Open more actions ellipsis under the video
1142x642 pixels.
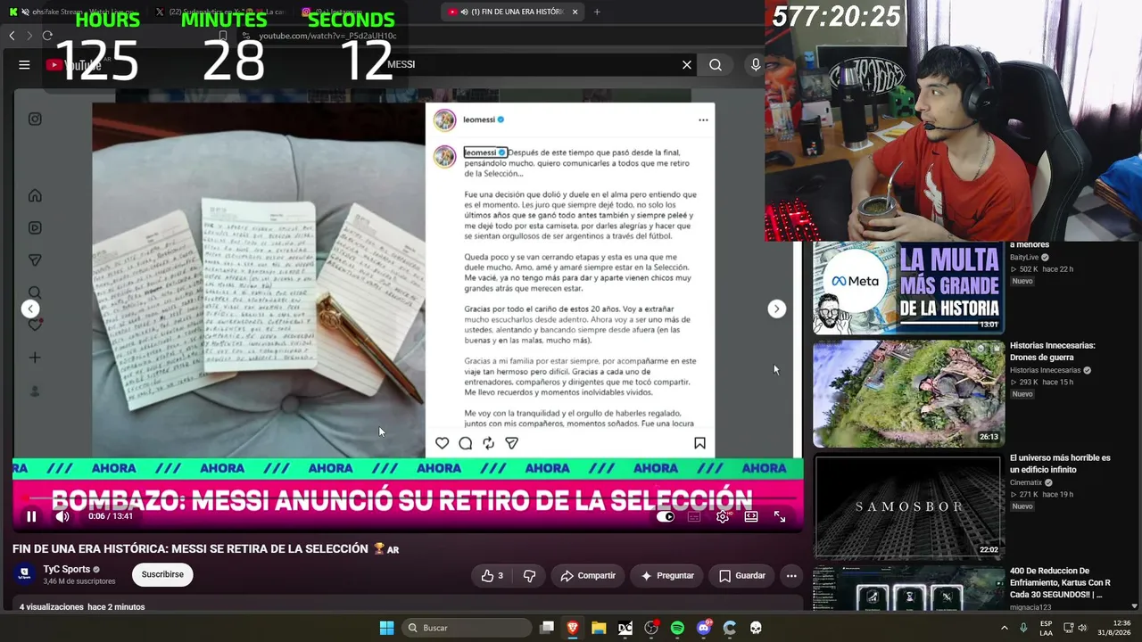[x=791, y=576]
